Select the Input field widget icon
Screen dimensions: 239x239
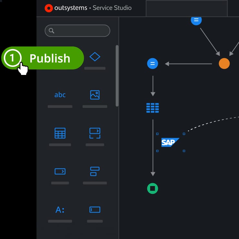(x=95, y=210)
